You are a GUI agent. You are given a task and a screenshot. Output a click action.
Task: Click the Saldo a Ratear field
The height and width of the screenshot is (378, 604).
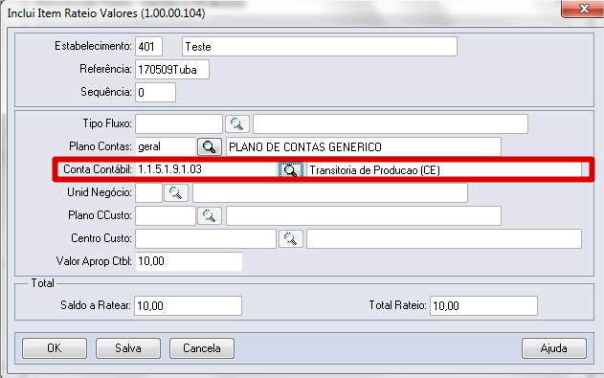click(x=188, y=305)
